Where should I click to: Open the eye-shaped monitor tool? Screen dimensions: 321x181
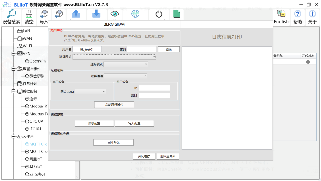tap(115, 14)
